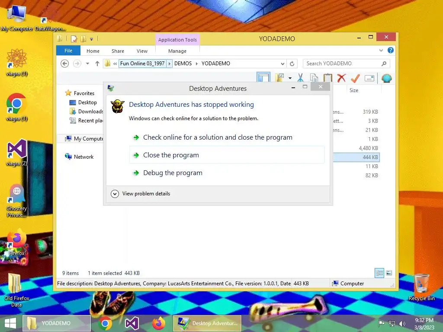Image resolution: width=443 pixels, height=332 pixels.
Task: Select the file row sized 4,480 KB
Action: [x=356, y=148]
